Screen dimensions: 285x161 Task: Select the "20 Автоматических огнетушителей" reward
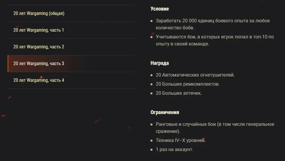pyautogui.click(x=195, y=75)
